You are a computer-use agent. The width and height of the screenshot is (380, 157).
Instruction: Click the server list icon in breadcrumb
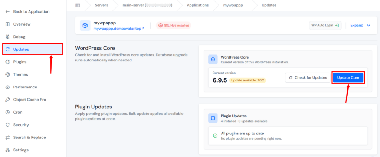78,5
